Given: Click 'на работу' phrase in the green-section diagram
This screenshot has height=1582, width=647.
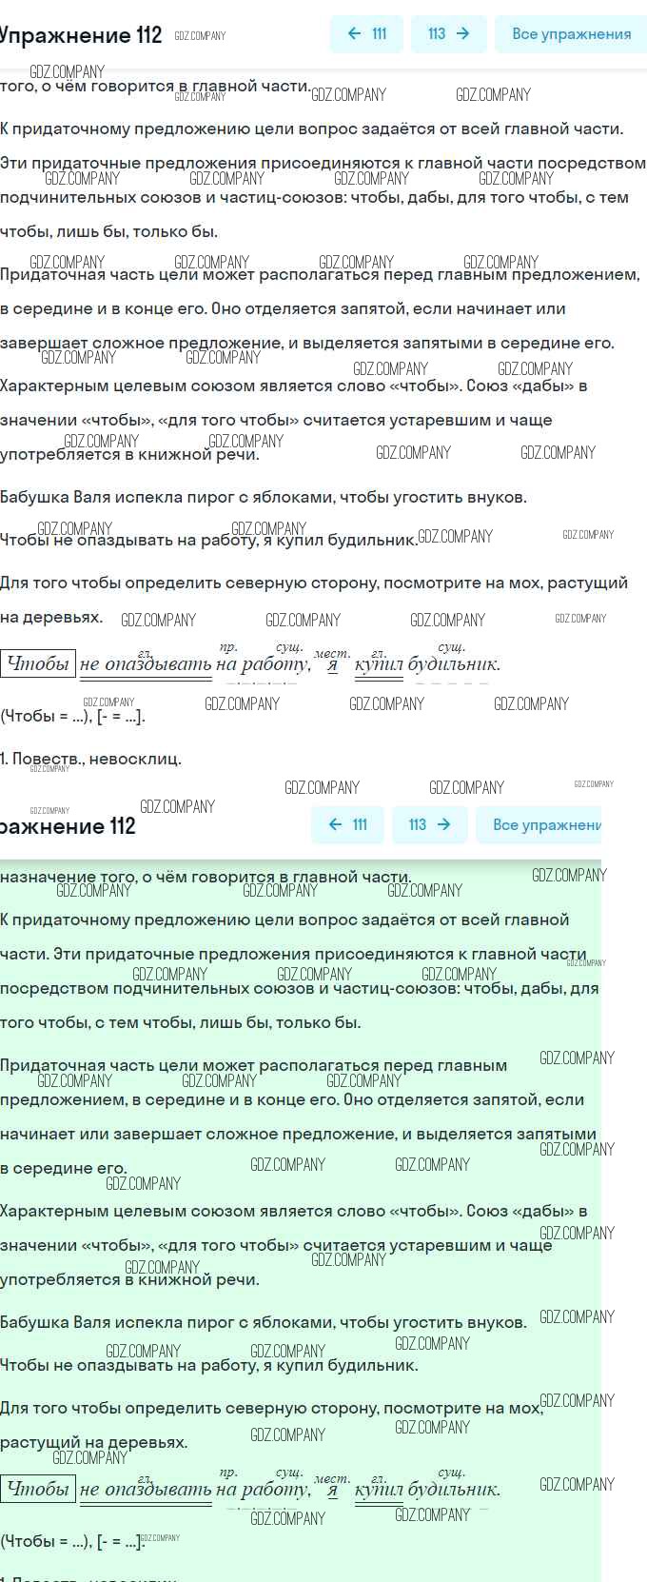Looking at the screenshot, I should (x=262, y=1490).
